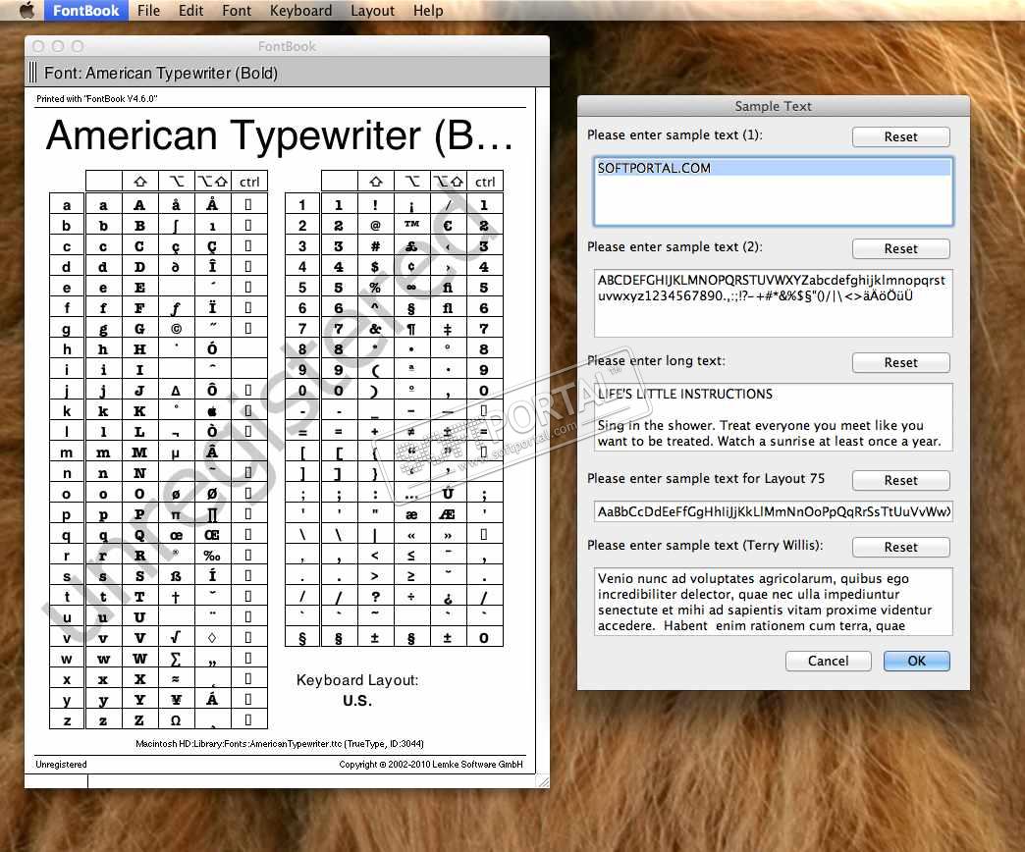Open the Keyboard menu
The image size is (1025, 852).
click(300, 11)
